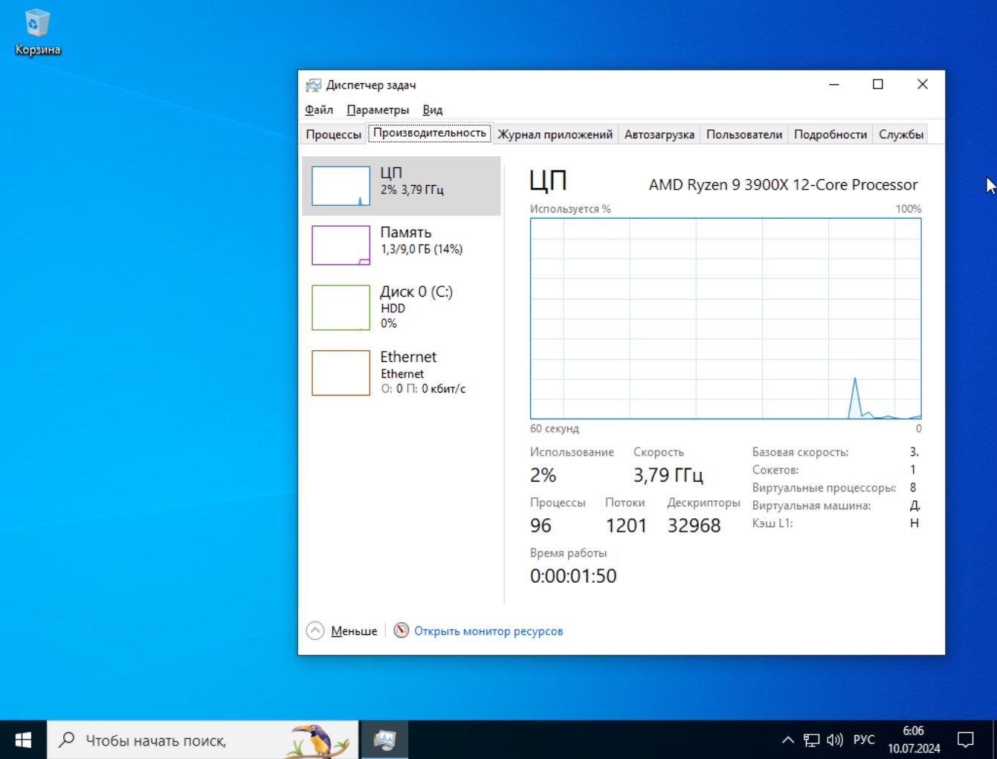Click the speed value 3,79 ГГц
Viewport: 997px width, 759px height.
[x=668, y=475]
